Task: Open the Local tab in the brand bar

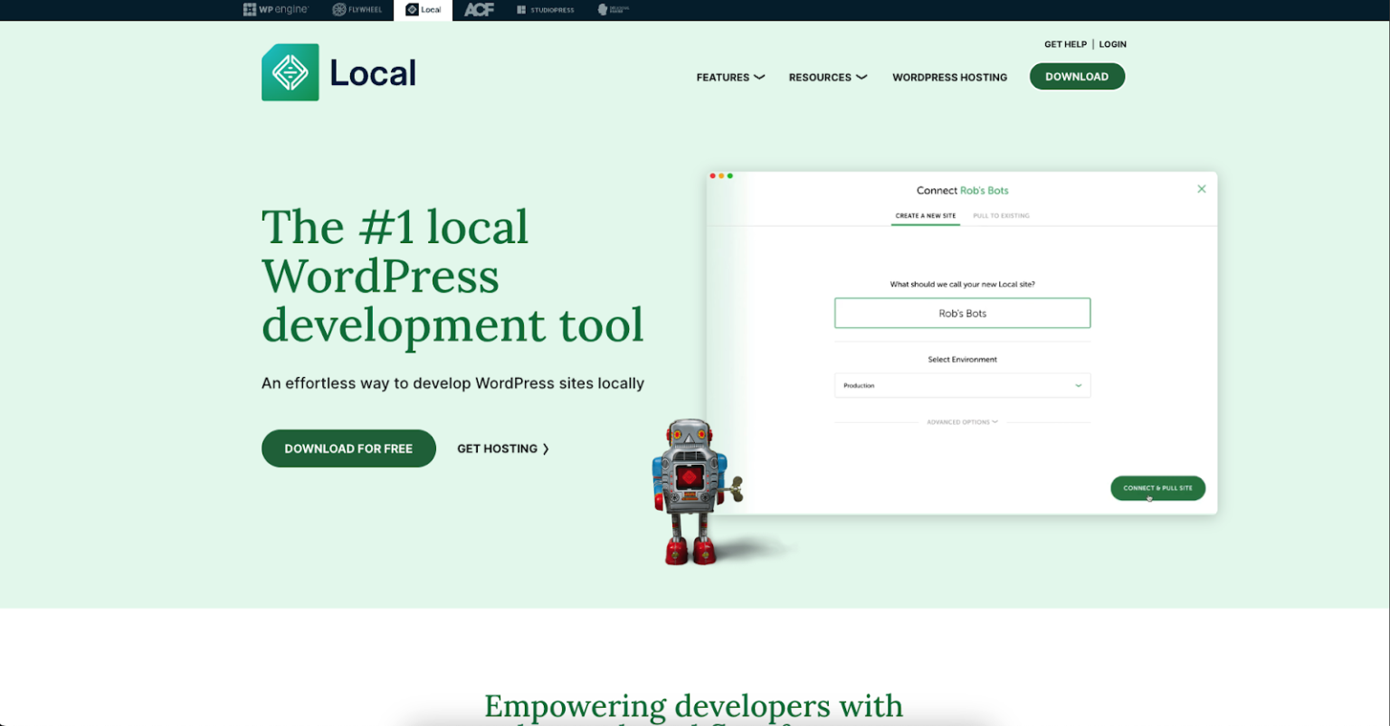Action: pos(423,10)
